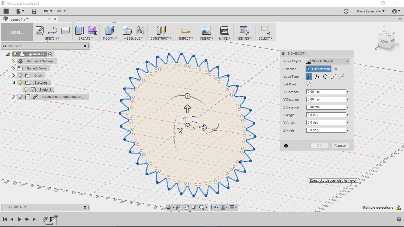Click the Undo arrow
Screen dimensions: 404x227
pyautogui.click(x=46, y=11)
